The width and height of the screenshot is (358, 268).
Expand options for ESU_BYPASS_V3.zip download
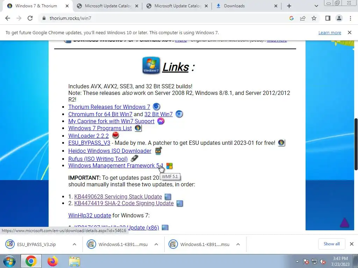[x=74, y=244]
